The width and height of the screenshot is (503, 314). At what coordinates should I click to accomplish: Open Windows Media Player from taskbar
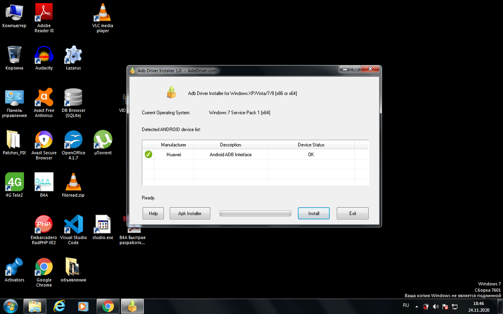point(83,306)
